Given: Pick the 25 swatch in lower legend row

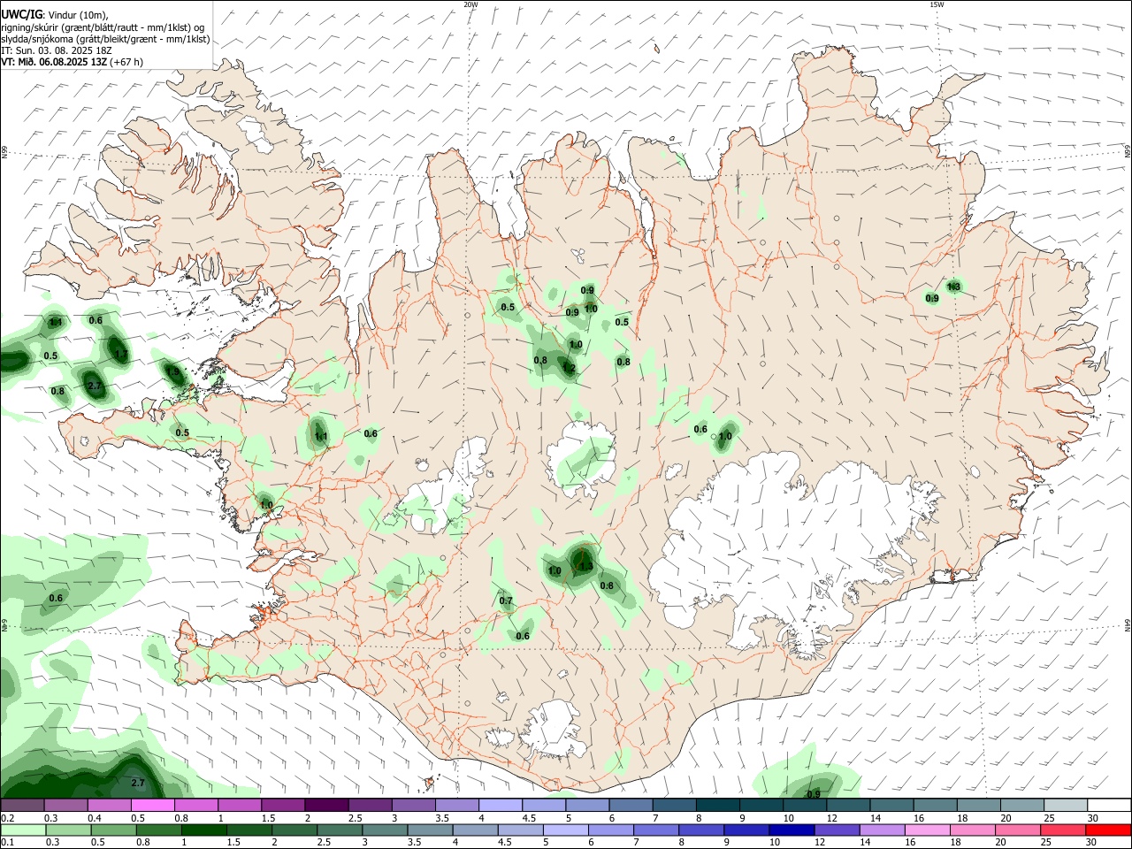Looking at the screenshot, I should click(x=1062, y=830).
